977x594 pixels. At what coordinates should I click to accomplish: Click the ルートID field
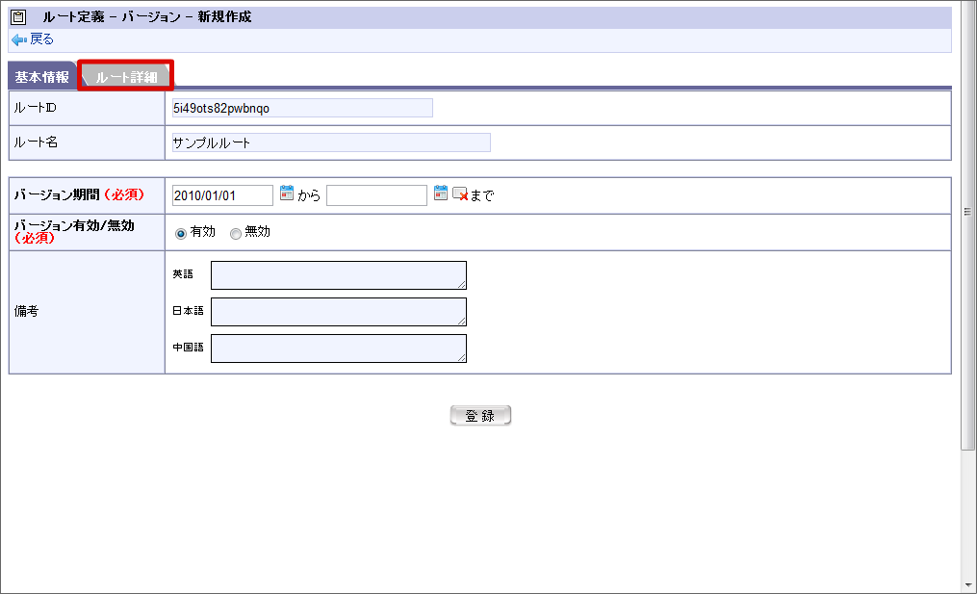(302, 108)
